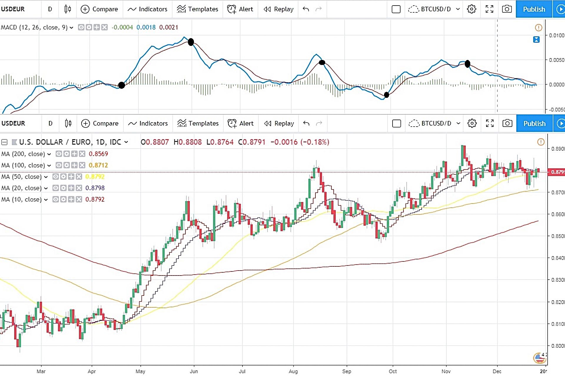This screenshot has height=376, width=565.
Task: Expand MA (100, close) dropdown arrow
Action: coord(49,166)
